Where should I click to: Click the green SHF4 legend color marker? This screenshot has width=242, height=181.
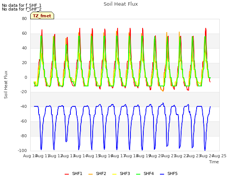point(138,174)
